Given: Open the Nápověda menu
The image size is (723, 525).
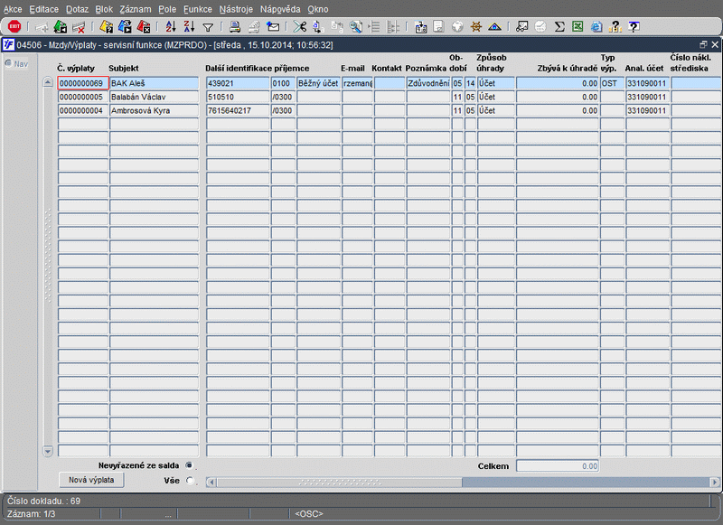Looking at the screenshot, I should coord(280,9).
